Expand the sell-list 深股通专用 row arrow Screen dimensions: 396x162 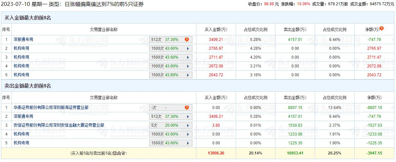pos(188,117)
